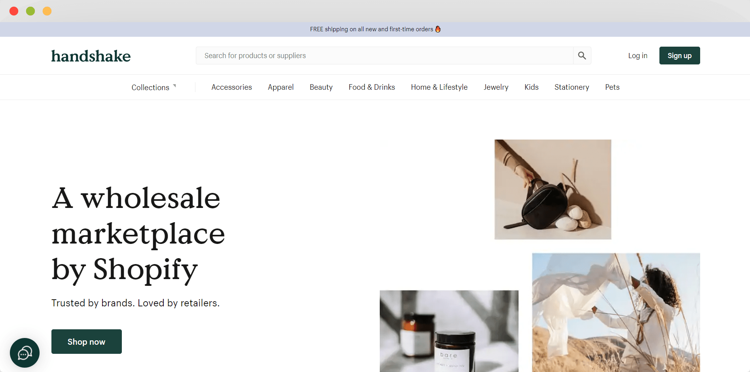750x372 pixels.
Task: Click the green window button
Action: point(30,11)
